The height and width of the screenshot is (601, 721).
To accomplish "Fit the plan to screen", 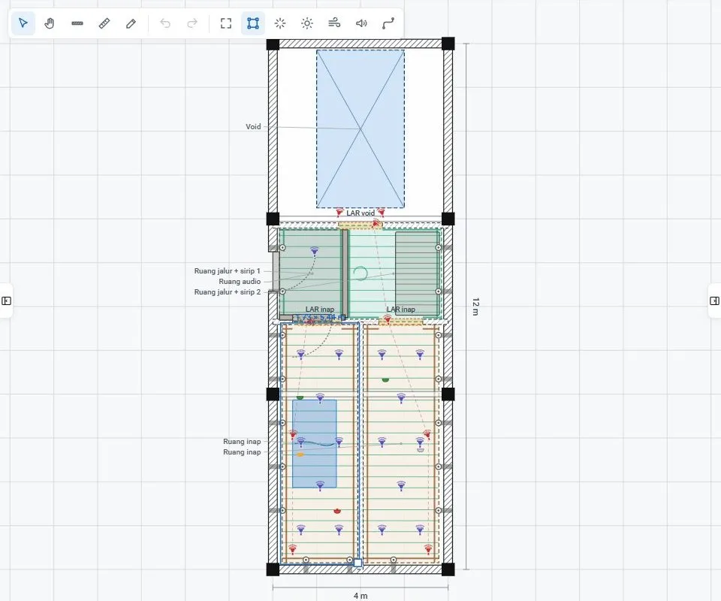I will tap(226, 23).
